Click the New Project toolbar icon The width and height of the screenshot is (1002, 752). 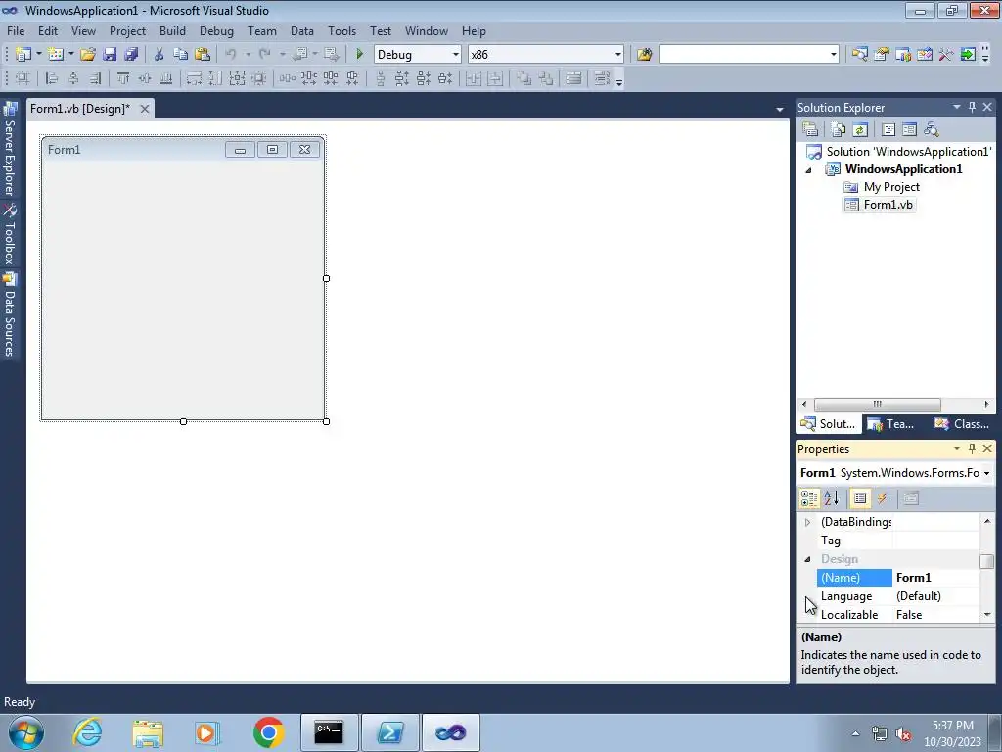tap(23, 55)
